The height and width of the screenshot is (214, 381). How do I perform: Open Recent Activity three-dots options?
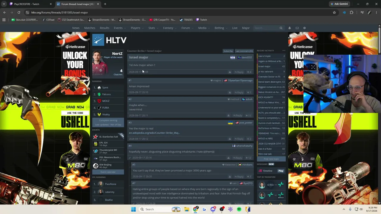284,51
